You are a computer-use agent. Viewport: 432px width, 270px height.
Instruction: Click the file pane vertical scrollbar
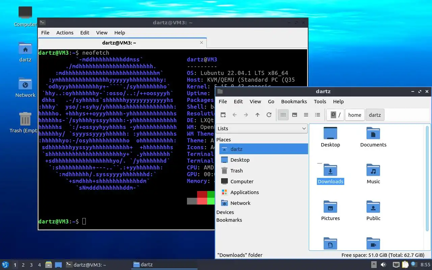click(x=427, y=179)
